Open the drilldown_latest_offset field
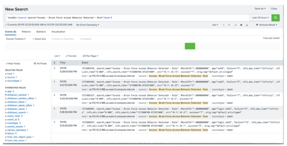The width and height of the screenshot is (287, 146). pos(19,105)
